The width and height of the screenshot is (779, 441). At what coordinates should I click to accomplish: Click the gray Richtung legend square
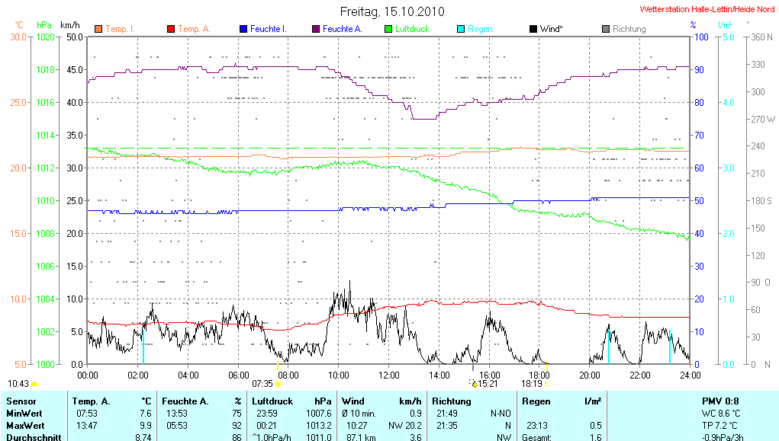[x=605, y=29]
